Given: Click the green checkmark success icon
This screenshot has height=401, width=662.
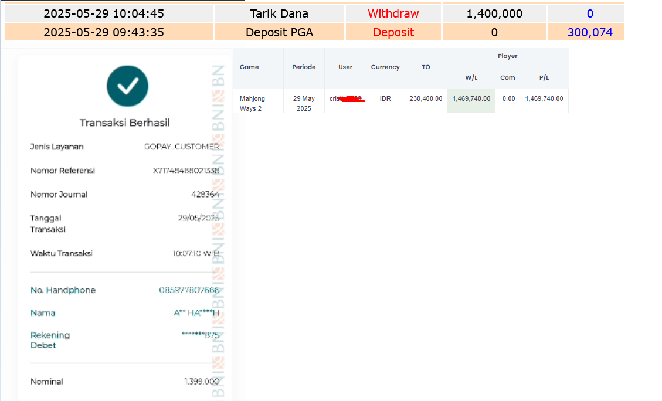Looking at the screenshot, I should [127, 86].
